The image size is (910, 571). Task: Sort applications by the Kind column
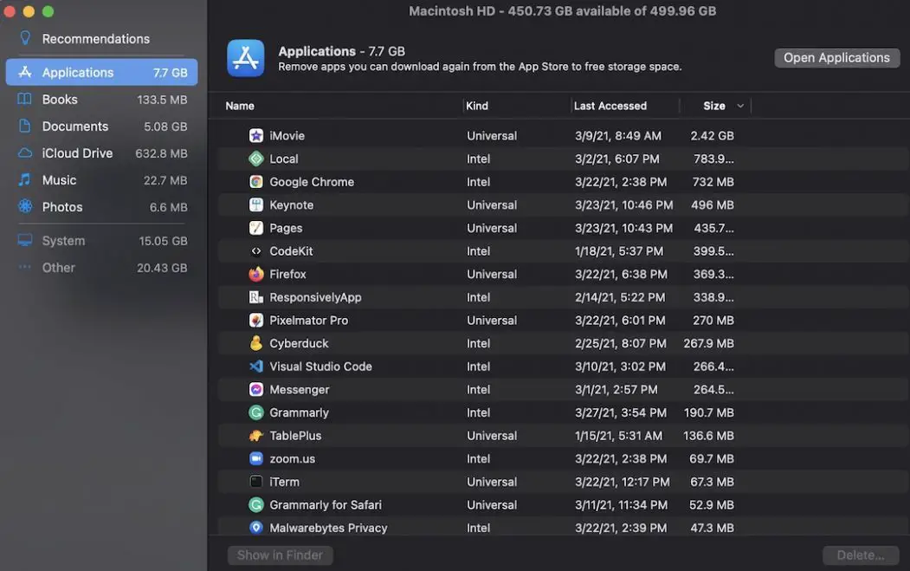[x=476, y=105]
